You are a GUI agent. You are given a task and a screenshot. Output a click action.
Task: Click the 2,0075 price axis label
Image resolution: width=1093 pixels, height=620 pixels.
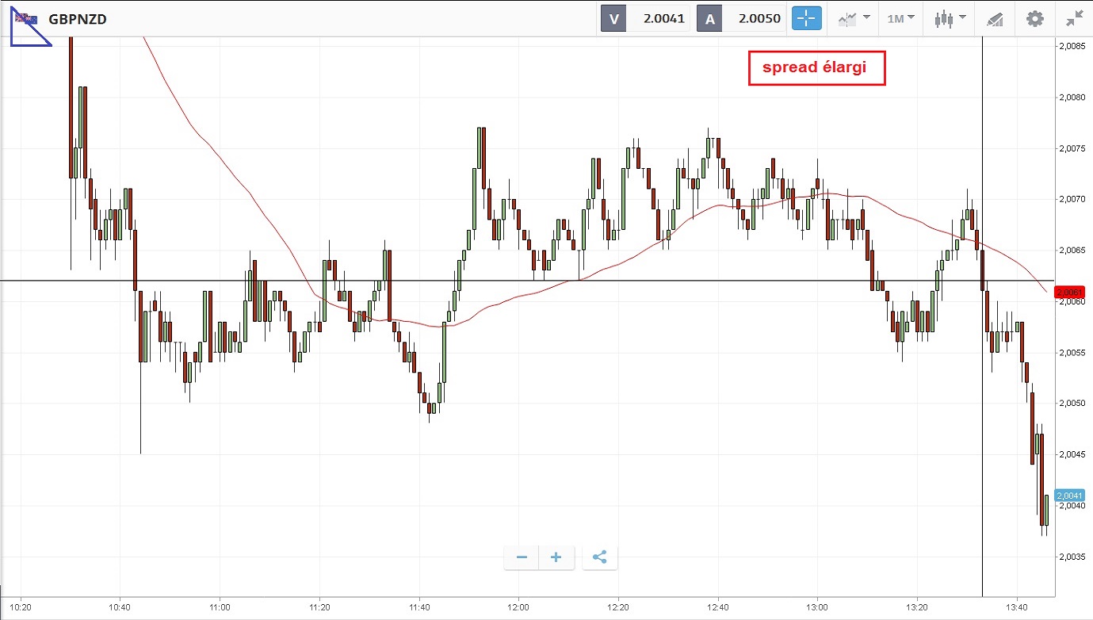[x=1072, y=148]
